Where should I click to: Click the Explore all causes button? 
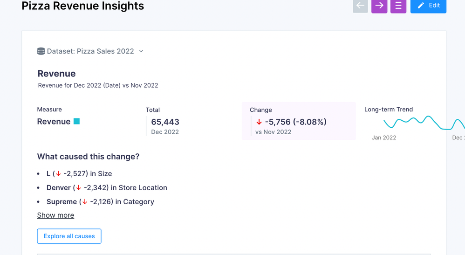point(69,236)
